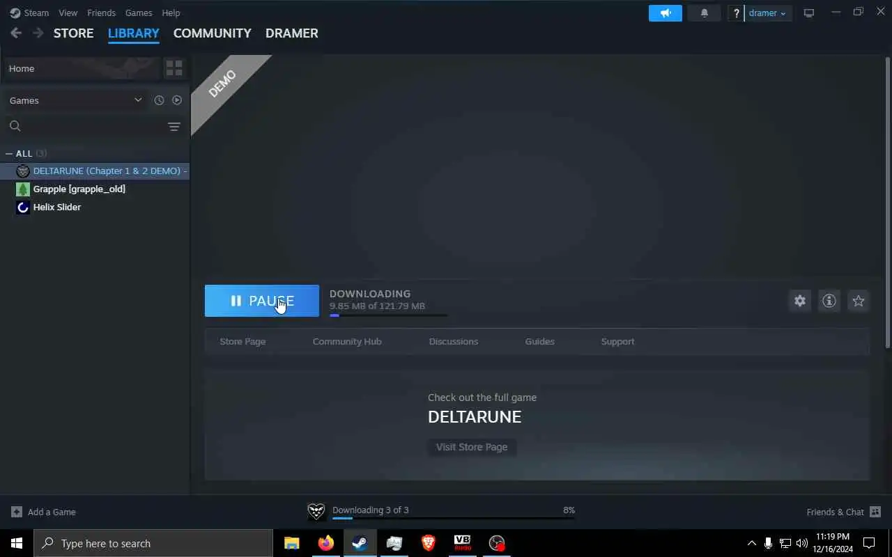Click the 8% download percentage text
This screenshot has width=892, height=557.
click(569, 510)
